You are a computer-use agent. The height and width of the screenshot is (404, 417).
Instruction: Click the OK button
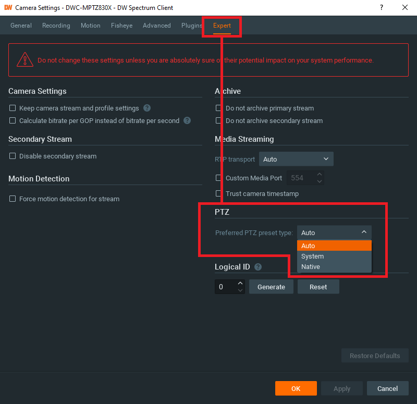[x=296, y=388]
